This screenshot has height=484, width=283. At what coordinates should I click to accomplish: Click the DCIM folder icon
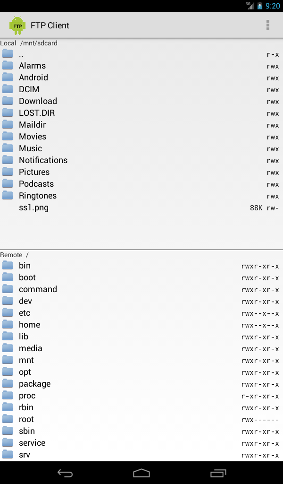pos(8,89)
